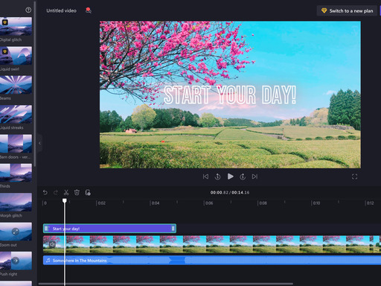Undo the last action
The width and height of the screenshot is (381, 286).
click(45, 192)
